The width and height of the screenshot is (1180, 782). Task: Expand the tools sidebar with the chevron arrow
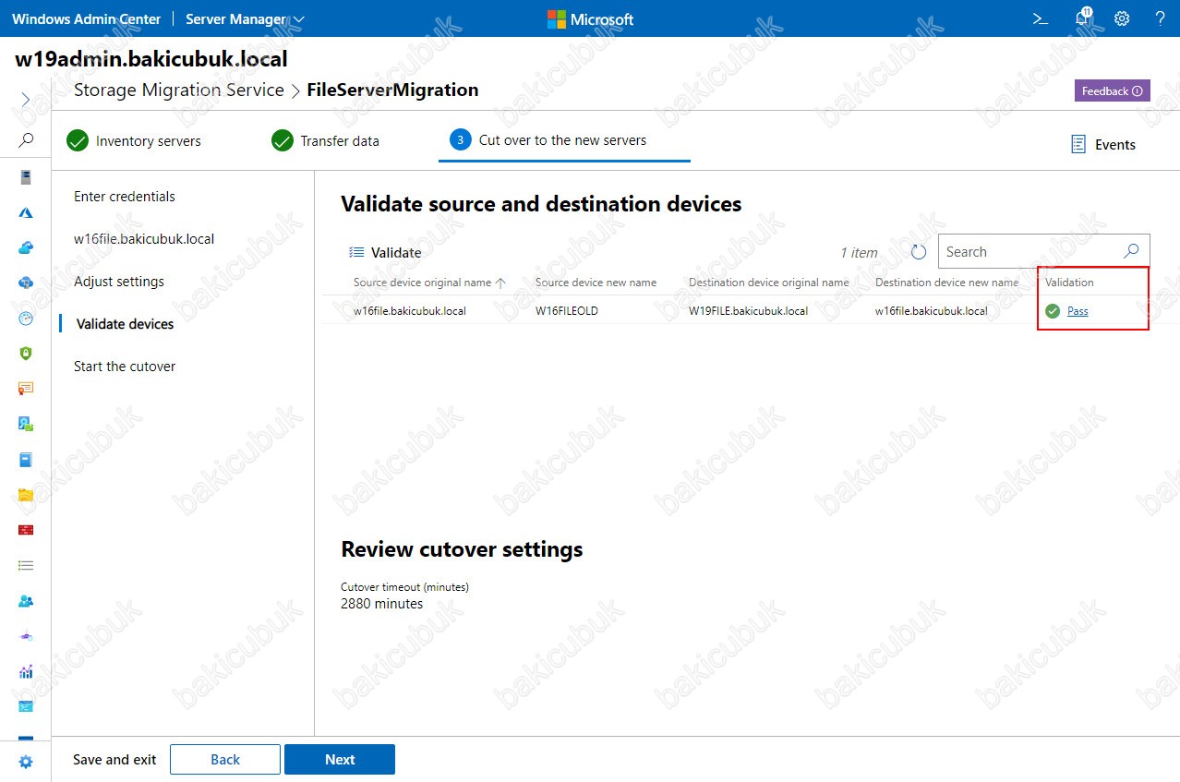(26, 99)
